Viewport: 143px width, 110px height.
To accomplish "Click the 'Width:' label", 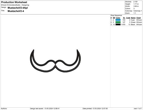I will (x=128, y=6).
